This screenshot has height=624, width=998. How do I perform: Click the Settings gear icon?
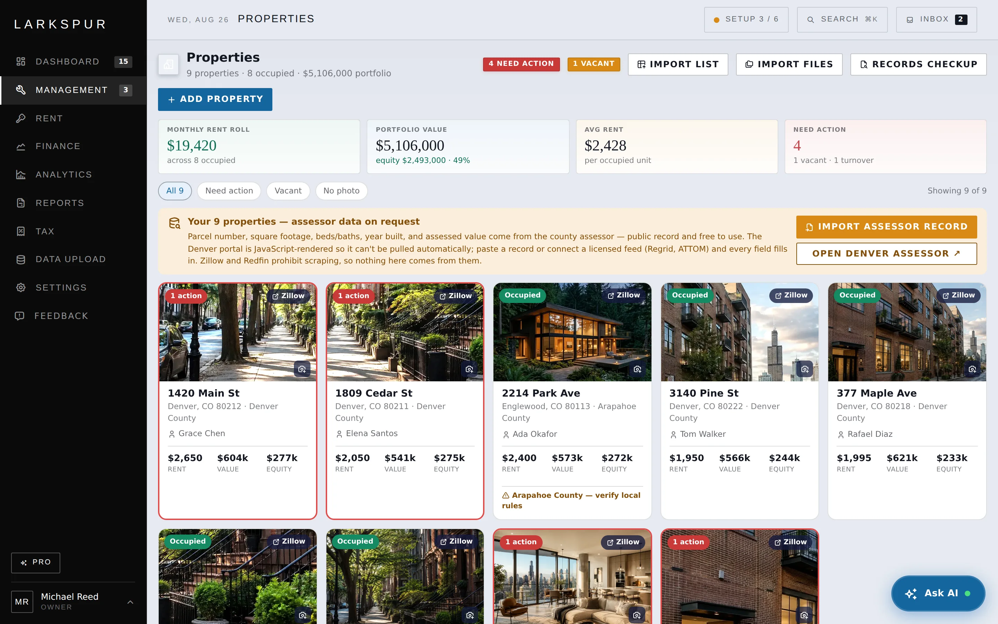[x=21, y=288]
